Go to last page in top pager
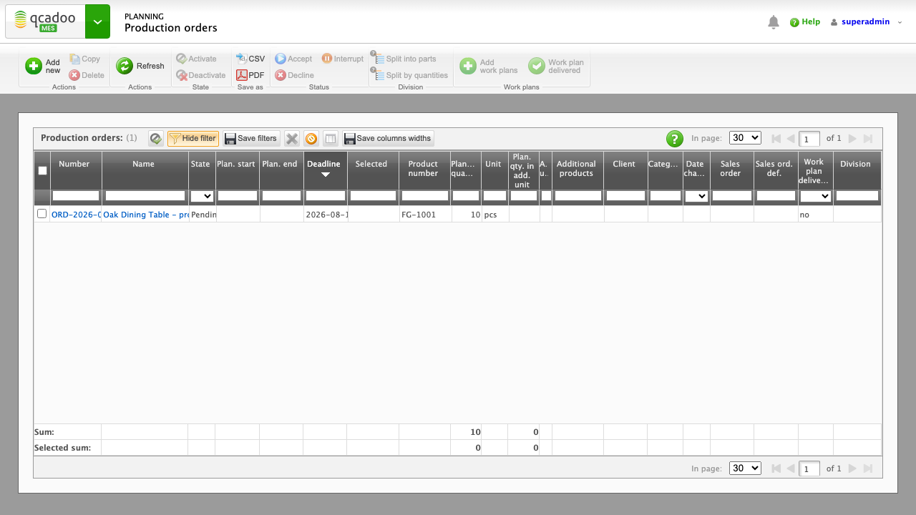916x515 pixels. (x=868, y=139)
